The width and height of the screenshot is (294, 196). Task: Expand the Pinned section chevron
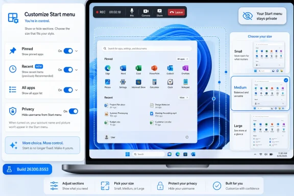pos(77,51)
